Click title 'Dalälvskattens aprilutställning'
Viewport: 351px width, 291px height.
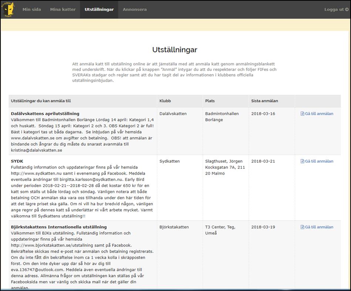(45, 114)
